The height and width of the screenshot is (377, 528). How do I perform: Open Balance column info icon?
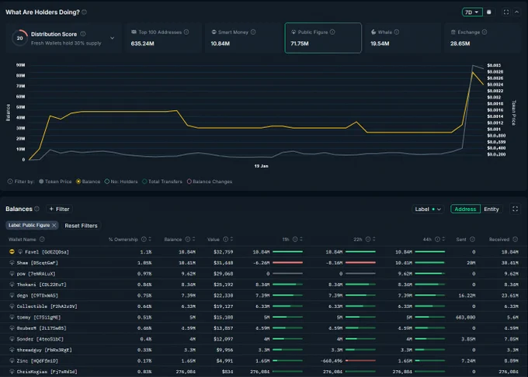point(188,239)
